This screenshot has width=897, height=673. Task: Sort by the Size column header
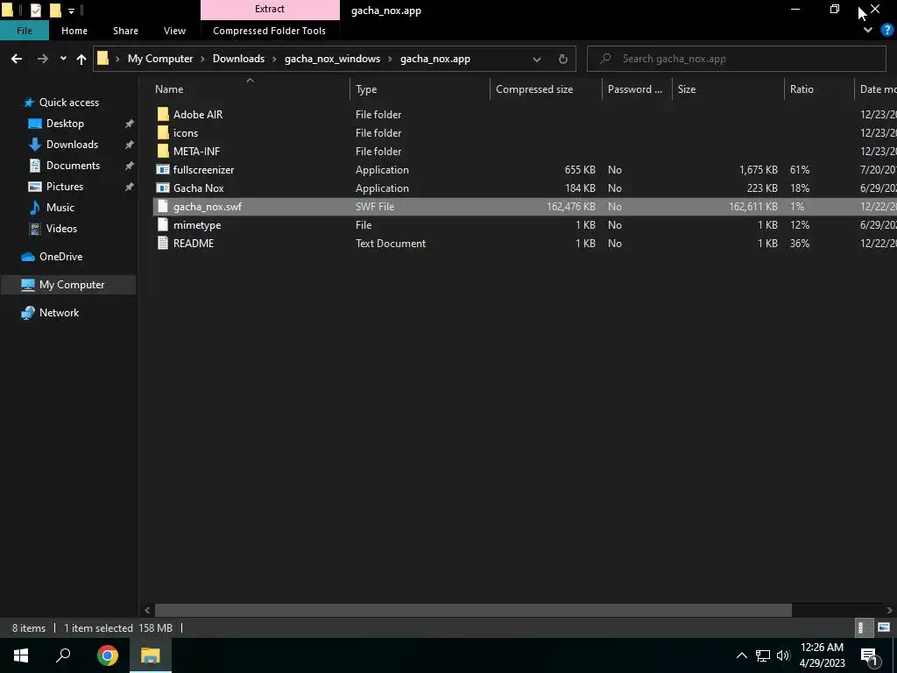pyautogui.click(x=687, y=89)
